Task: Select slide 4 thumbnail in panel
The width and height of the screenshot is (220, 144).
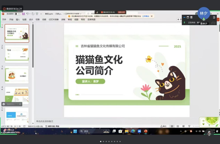Action: tap(17, 95)
